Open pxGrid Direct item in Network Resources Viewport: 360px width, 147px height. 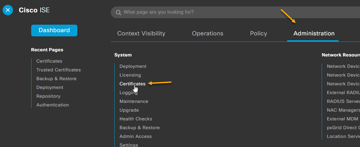coord(343,128)
